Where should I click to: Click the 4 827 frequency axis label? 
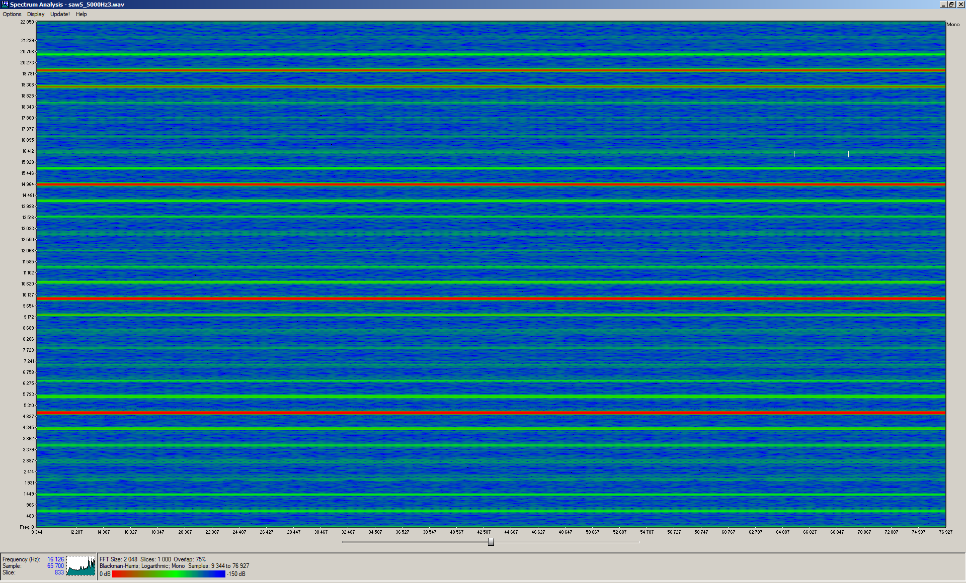click(x=29, y=417)
